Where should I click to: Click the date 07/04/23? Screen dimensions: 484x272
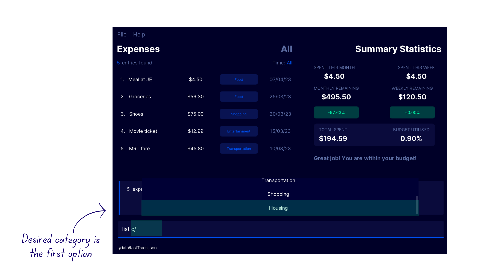[280, 79]
